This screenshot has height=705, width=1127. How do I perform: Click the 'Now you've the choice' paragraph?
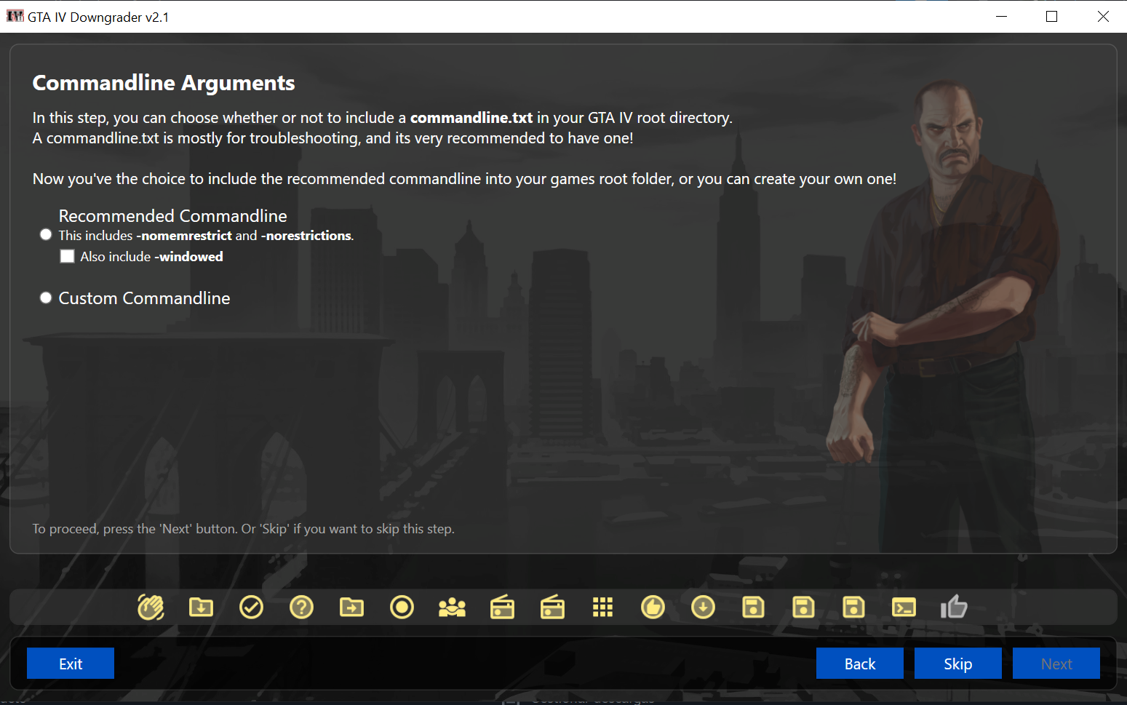coord(464,179)
